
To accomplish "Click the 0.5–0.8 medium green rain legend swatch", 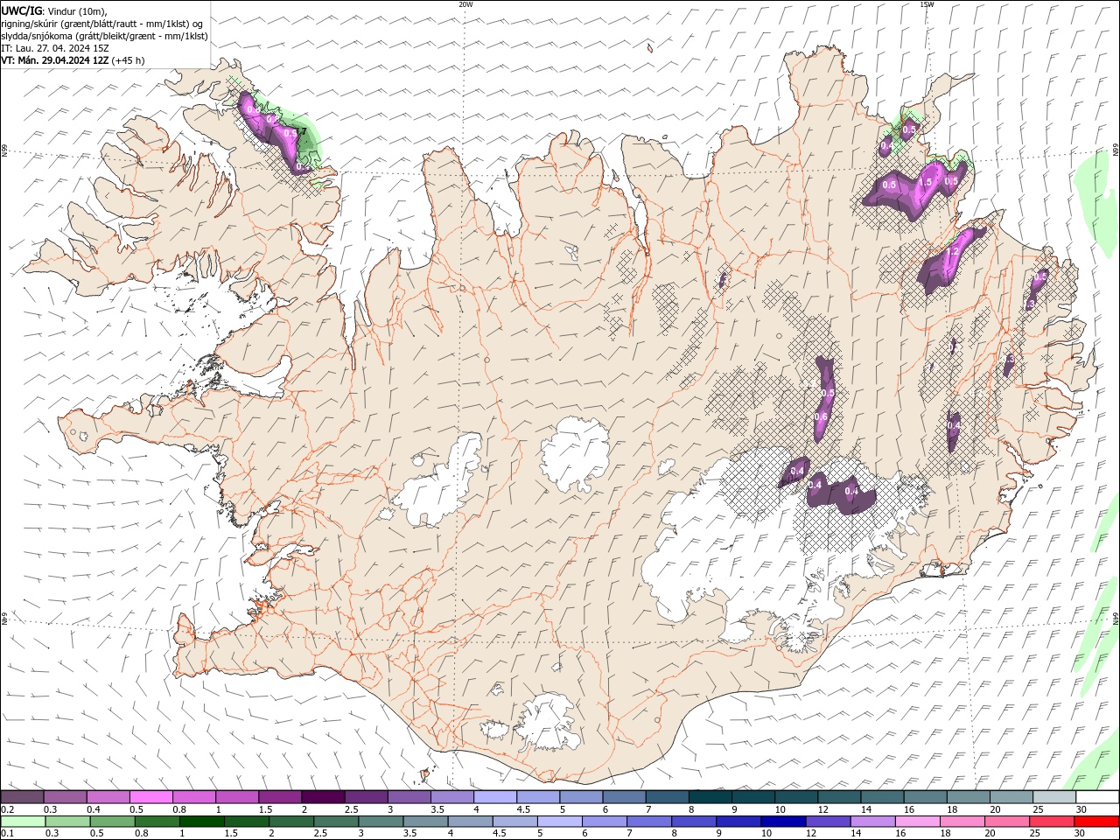I will tap(113, 822).
